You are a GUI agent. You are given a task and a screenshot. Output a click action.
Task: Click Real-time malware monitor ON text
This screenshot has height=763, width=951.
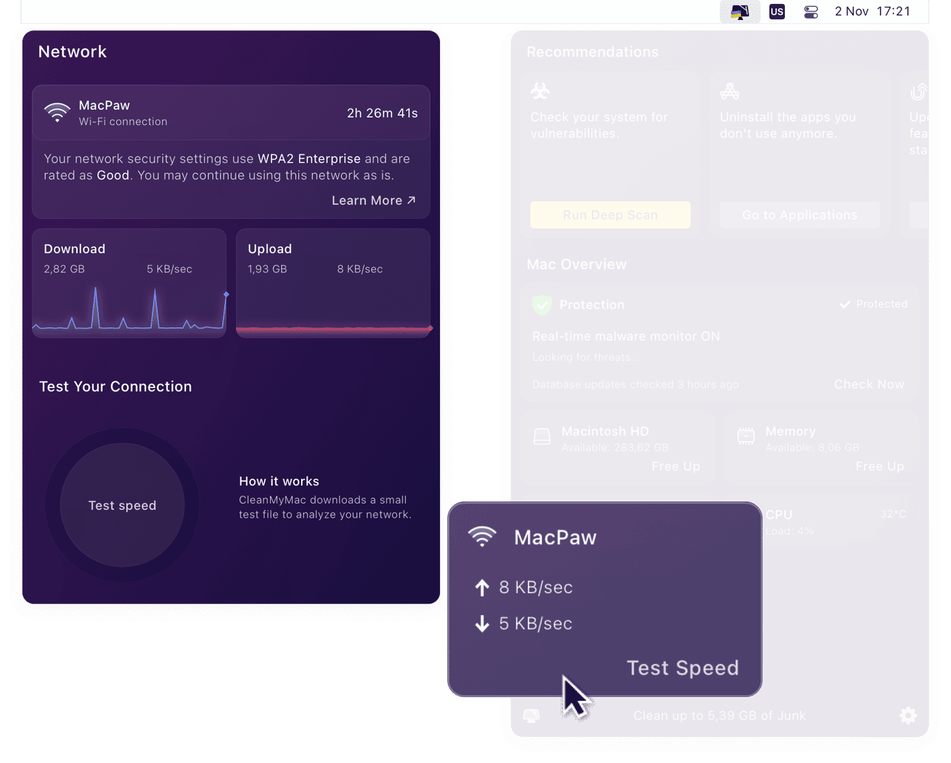click(626, 336)
